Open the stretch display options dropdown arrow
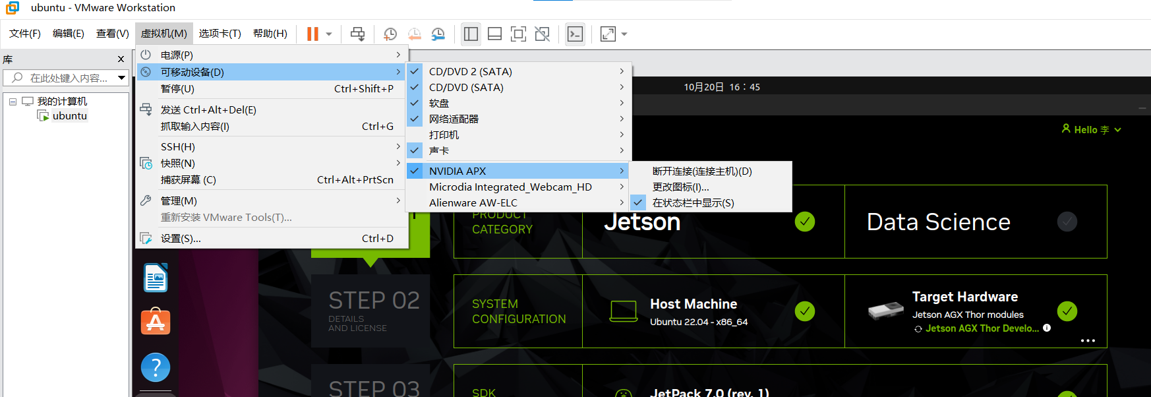The width and height of the screenshot is (1151, 397). coord(624,34)
